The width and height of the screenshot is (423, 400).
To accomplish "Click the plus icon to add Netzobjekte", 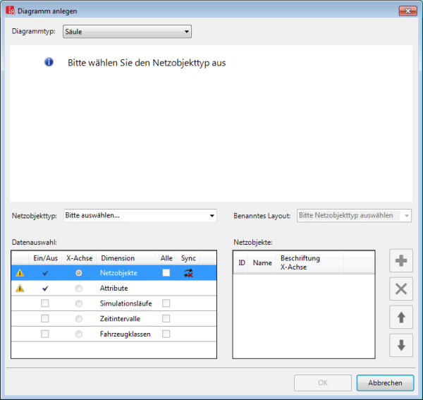I will click(x=401, y=260).
